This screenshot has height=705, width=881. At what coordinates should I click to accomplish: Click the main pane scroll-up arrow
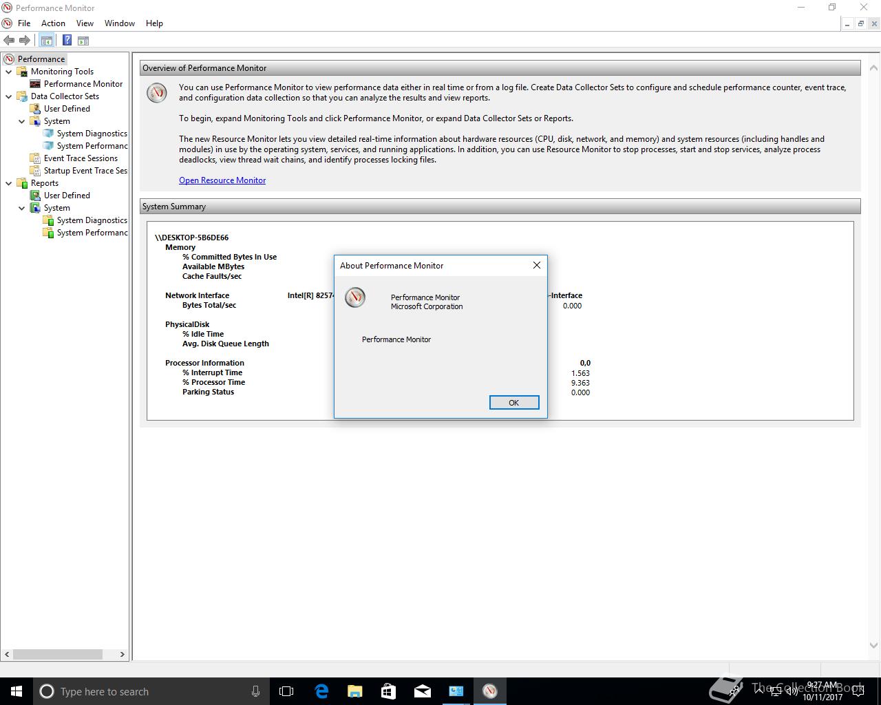point(873,67)
